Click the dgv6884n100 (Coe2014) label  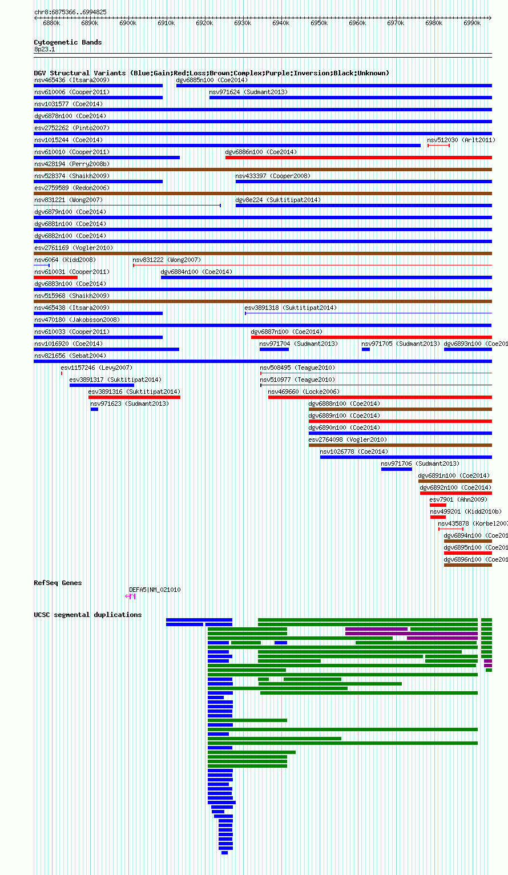point(197,272)
